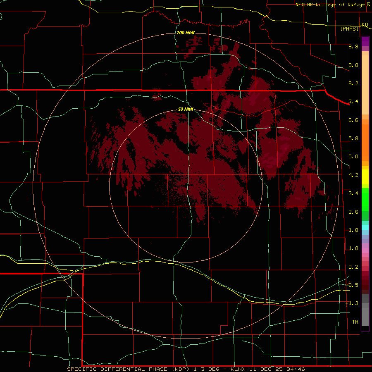The height and width of the screenshot is (372, 372).
Task: Click the peach color band in legend
Action: pos(365,83)
